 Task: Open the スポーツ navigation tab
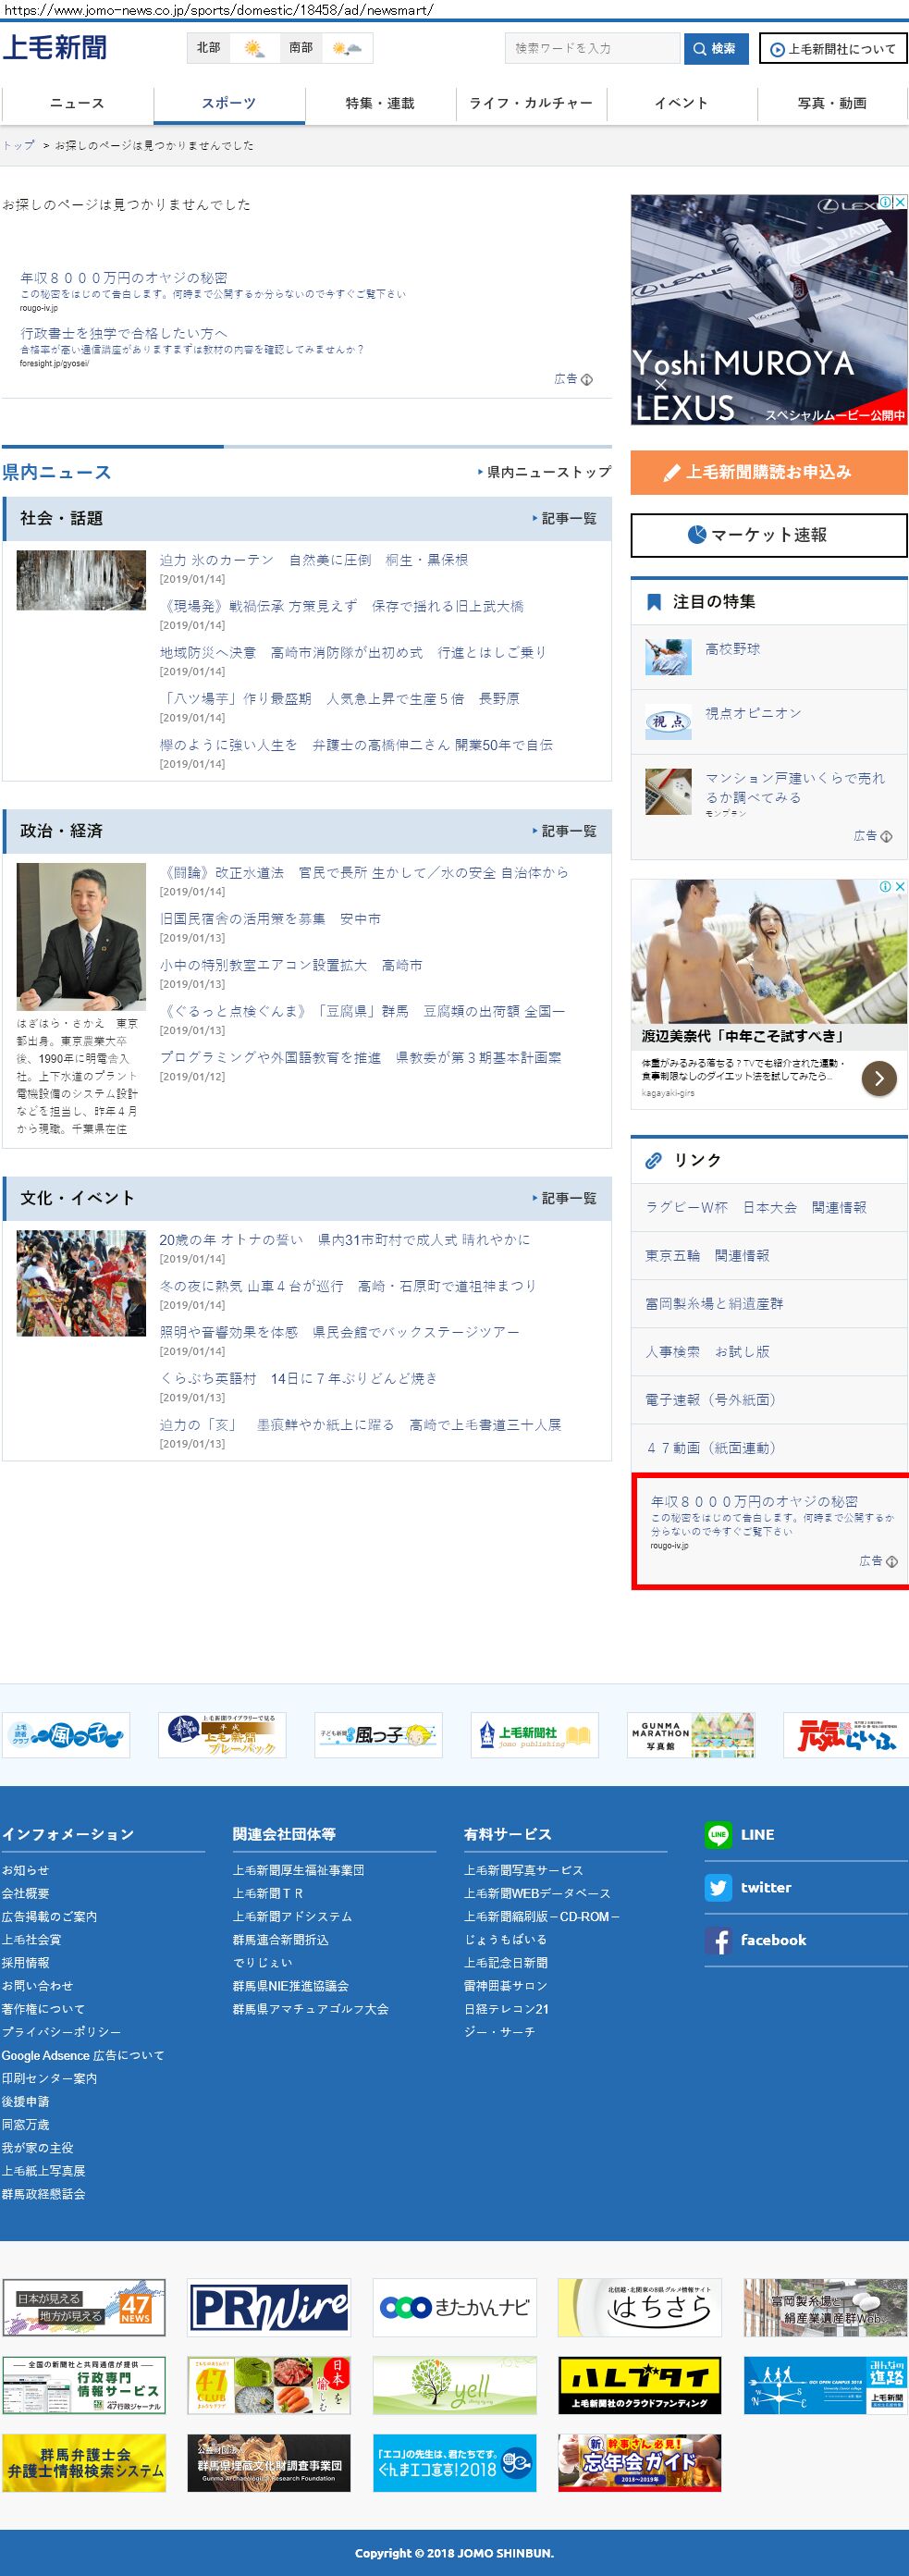tap(229, 103)
